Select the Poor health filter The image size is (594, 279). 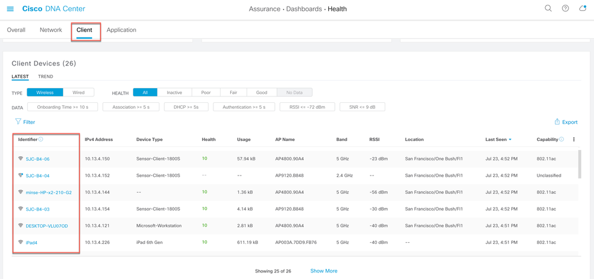(x=206, y=92)
